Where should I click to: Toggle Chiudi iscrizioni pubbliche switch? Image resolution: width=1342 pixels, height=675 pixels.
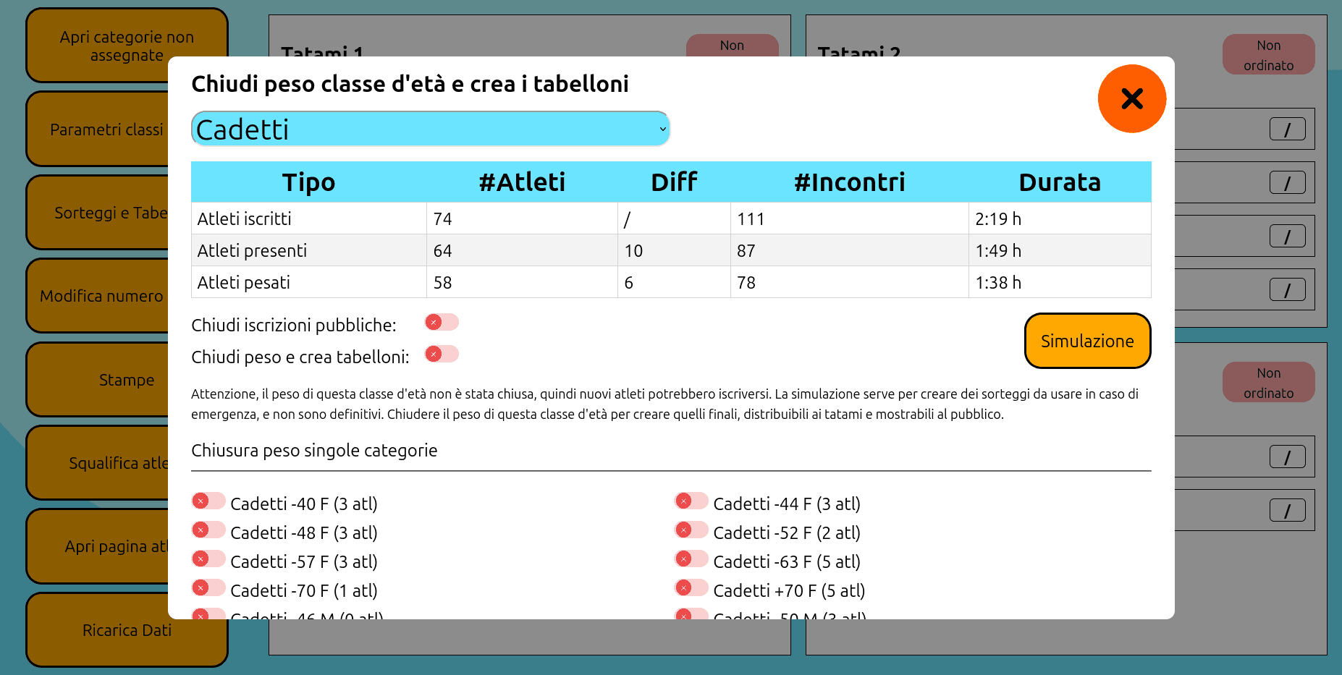[x=442, y=323]
